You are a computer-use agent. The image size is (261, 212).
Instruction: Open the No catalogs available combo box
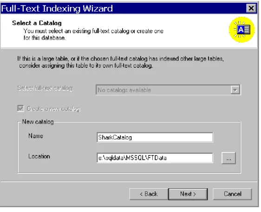pos(168,90)
